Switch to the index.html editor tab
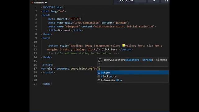The image size is (199, 112). 39,2
